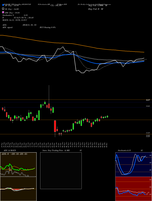This screenshot has width=152, height=201.
Task: Click the 'BUY Slowing @ 0%' signal text
Action: [48, 27]
